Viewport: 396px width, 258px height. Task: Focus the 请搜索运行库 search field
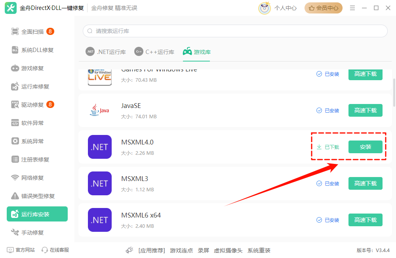click(x=235, y=31)
